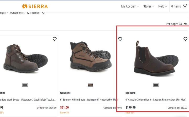Favorite the Wolverine work boots with heart
Screen dimensions: 189x117
[x=55, y=39]
